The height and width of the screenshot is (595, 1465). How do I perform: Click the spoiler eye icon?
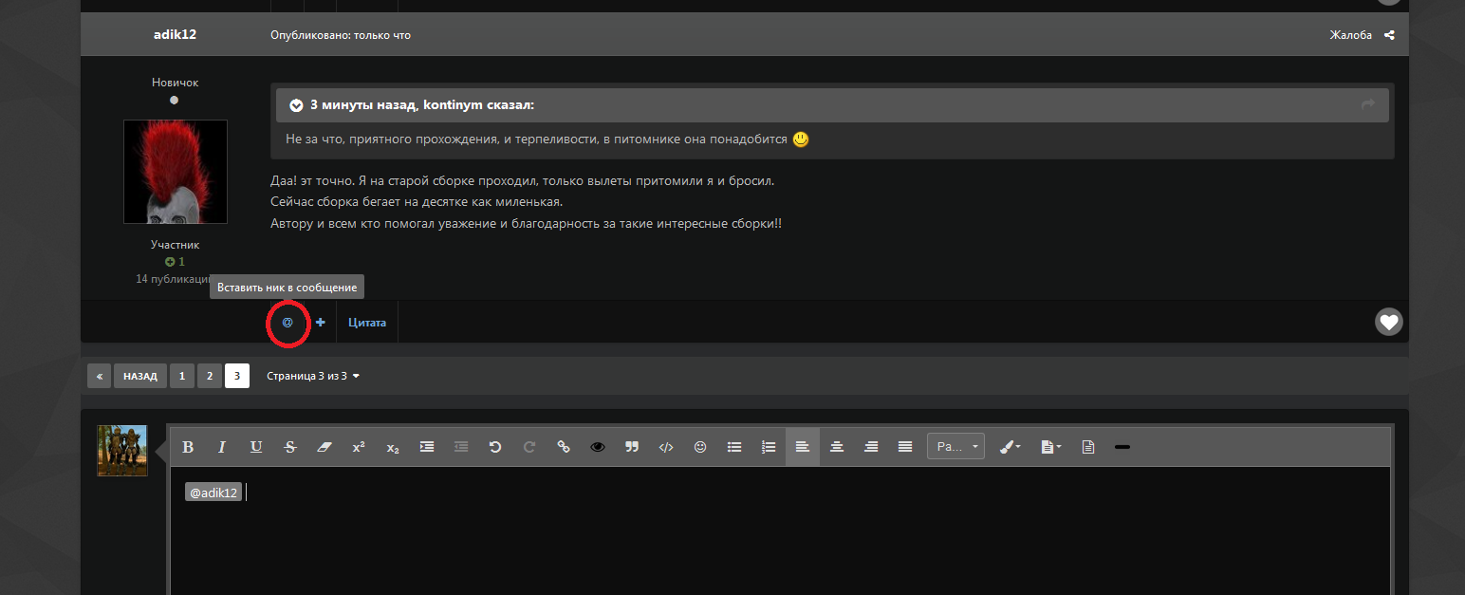(598, 447)
